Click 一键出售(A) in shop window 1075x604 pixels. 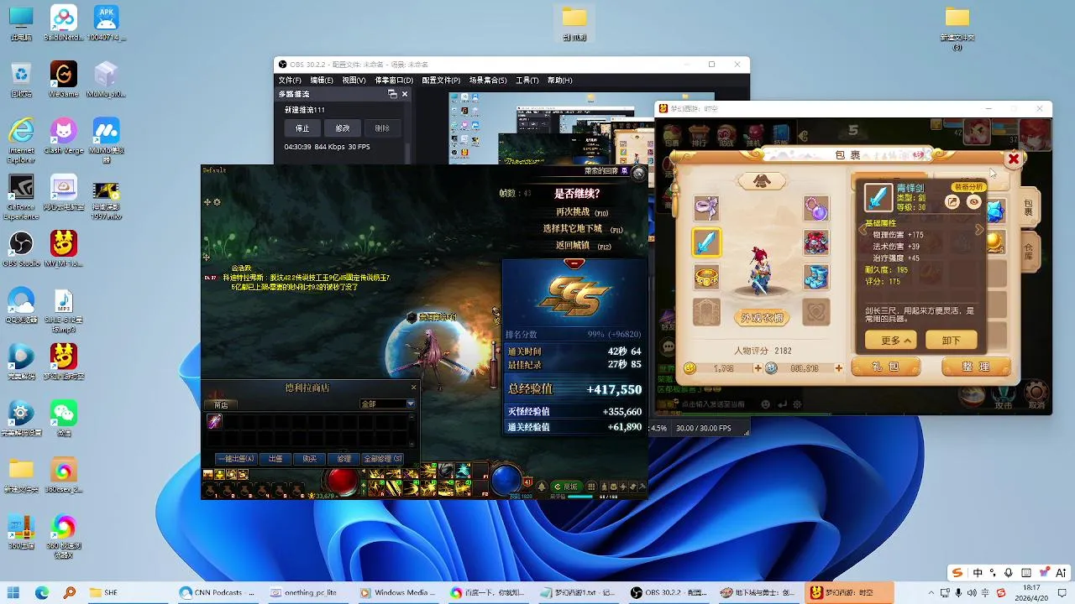236,459
